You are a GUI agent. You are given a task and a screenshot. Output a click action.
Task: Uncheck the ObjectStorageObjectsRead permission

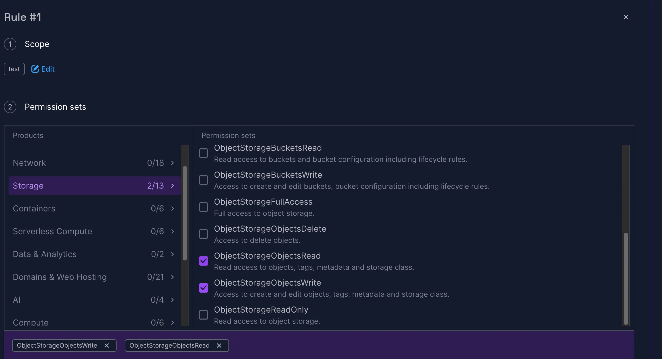[x=203, y=261]
